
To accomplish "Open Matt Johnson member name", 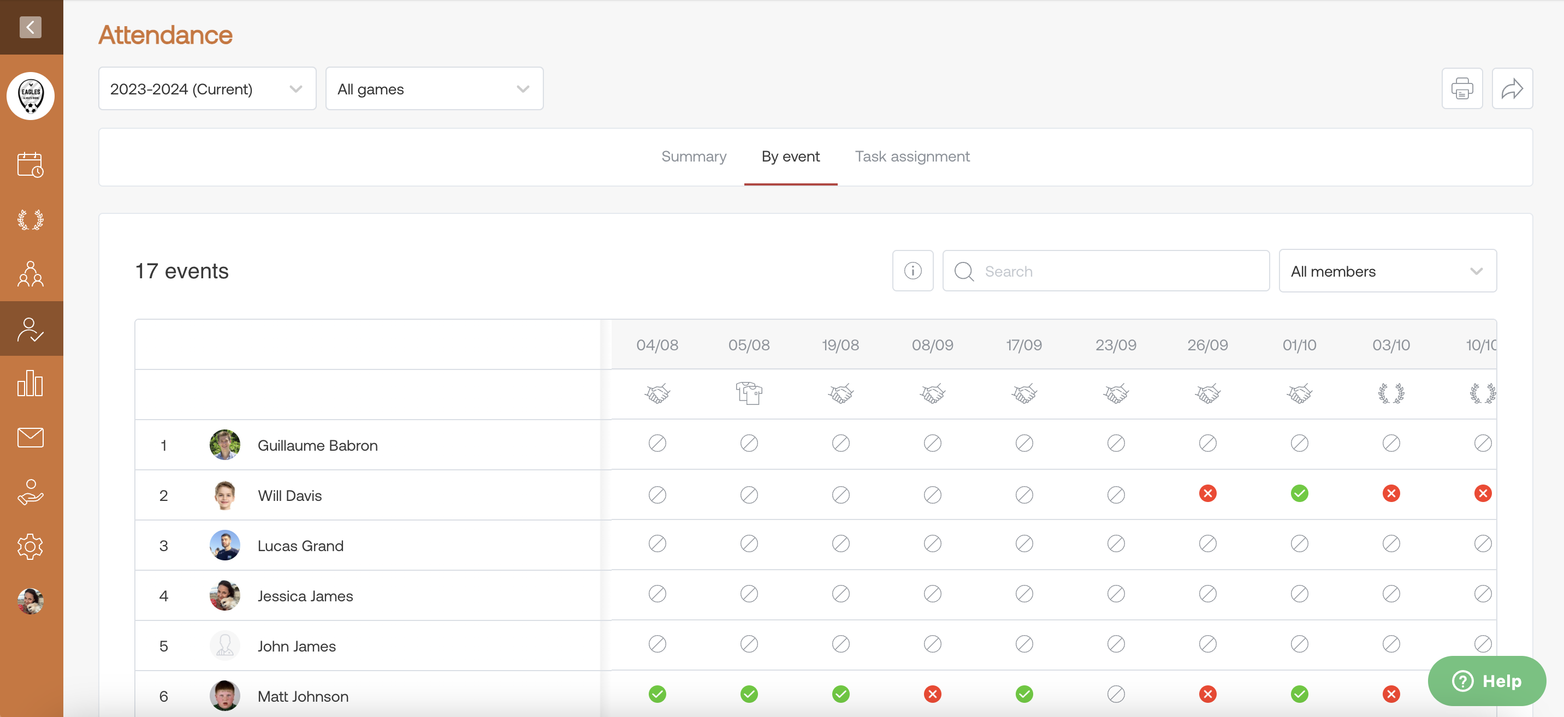I will point(303,696).
